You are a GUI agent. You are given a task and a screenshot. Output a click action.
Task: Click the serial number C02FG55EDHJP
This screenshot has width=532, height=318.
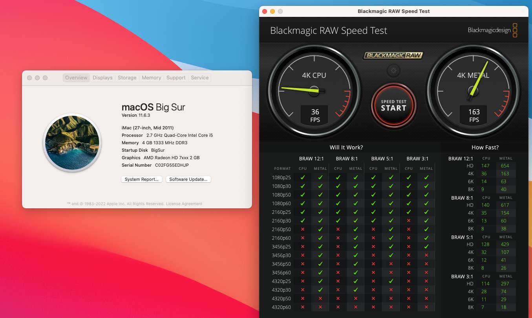(172, 165)
